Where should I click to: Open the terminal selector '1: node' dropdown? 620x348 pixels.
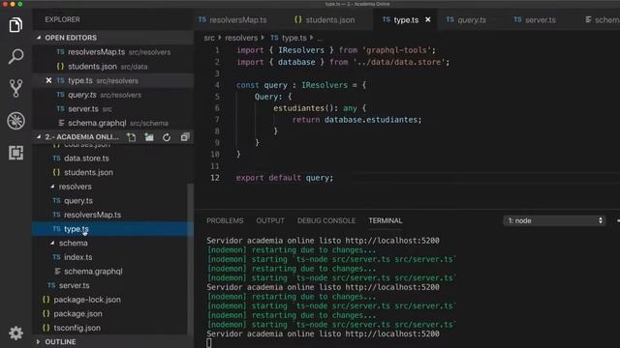(554, 220)
